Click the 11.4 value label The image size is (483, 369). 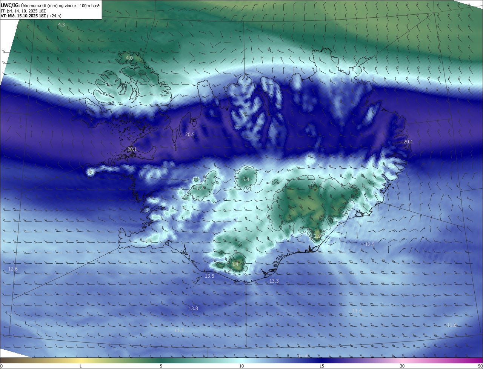(x=357, y=311)
